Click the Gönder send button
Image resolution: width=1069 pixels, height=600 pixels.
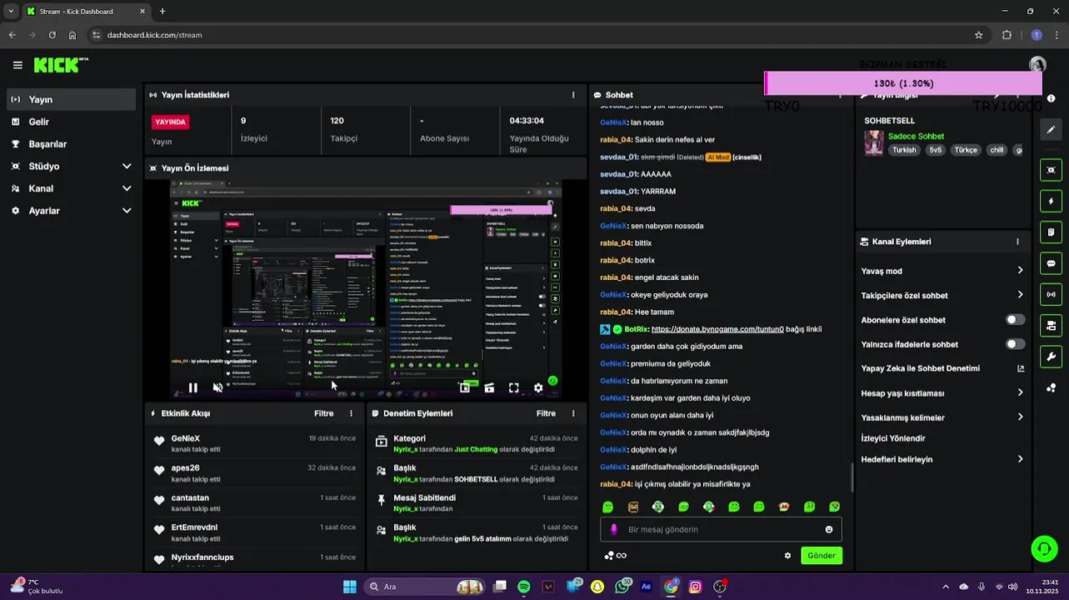[x=822, y=556]
